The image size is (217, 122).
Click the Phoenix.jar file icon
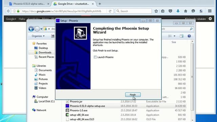point(67,102)
